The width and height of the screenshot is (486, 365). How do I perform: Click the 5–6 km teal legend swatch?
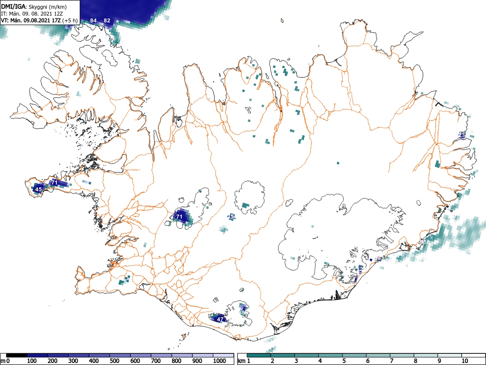tap(354, 355)
